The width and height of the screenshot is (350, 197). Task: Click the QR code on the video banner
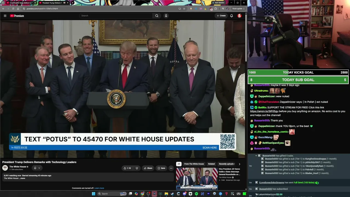(227, 142)
